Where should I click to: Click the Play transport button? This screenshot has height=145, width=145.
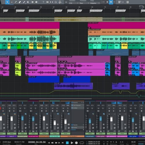(x=72, y=143)
